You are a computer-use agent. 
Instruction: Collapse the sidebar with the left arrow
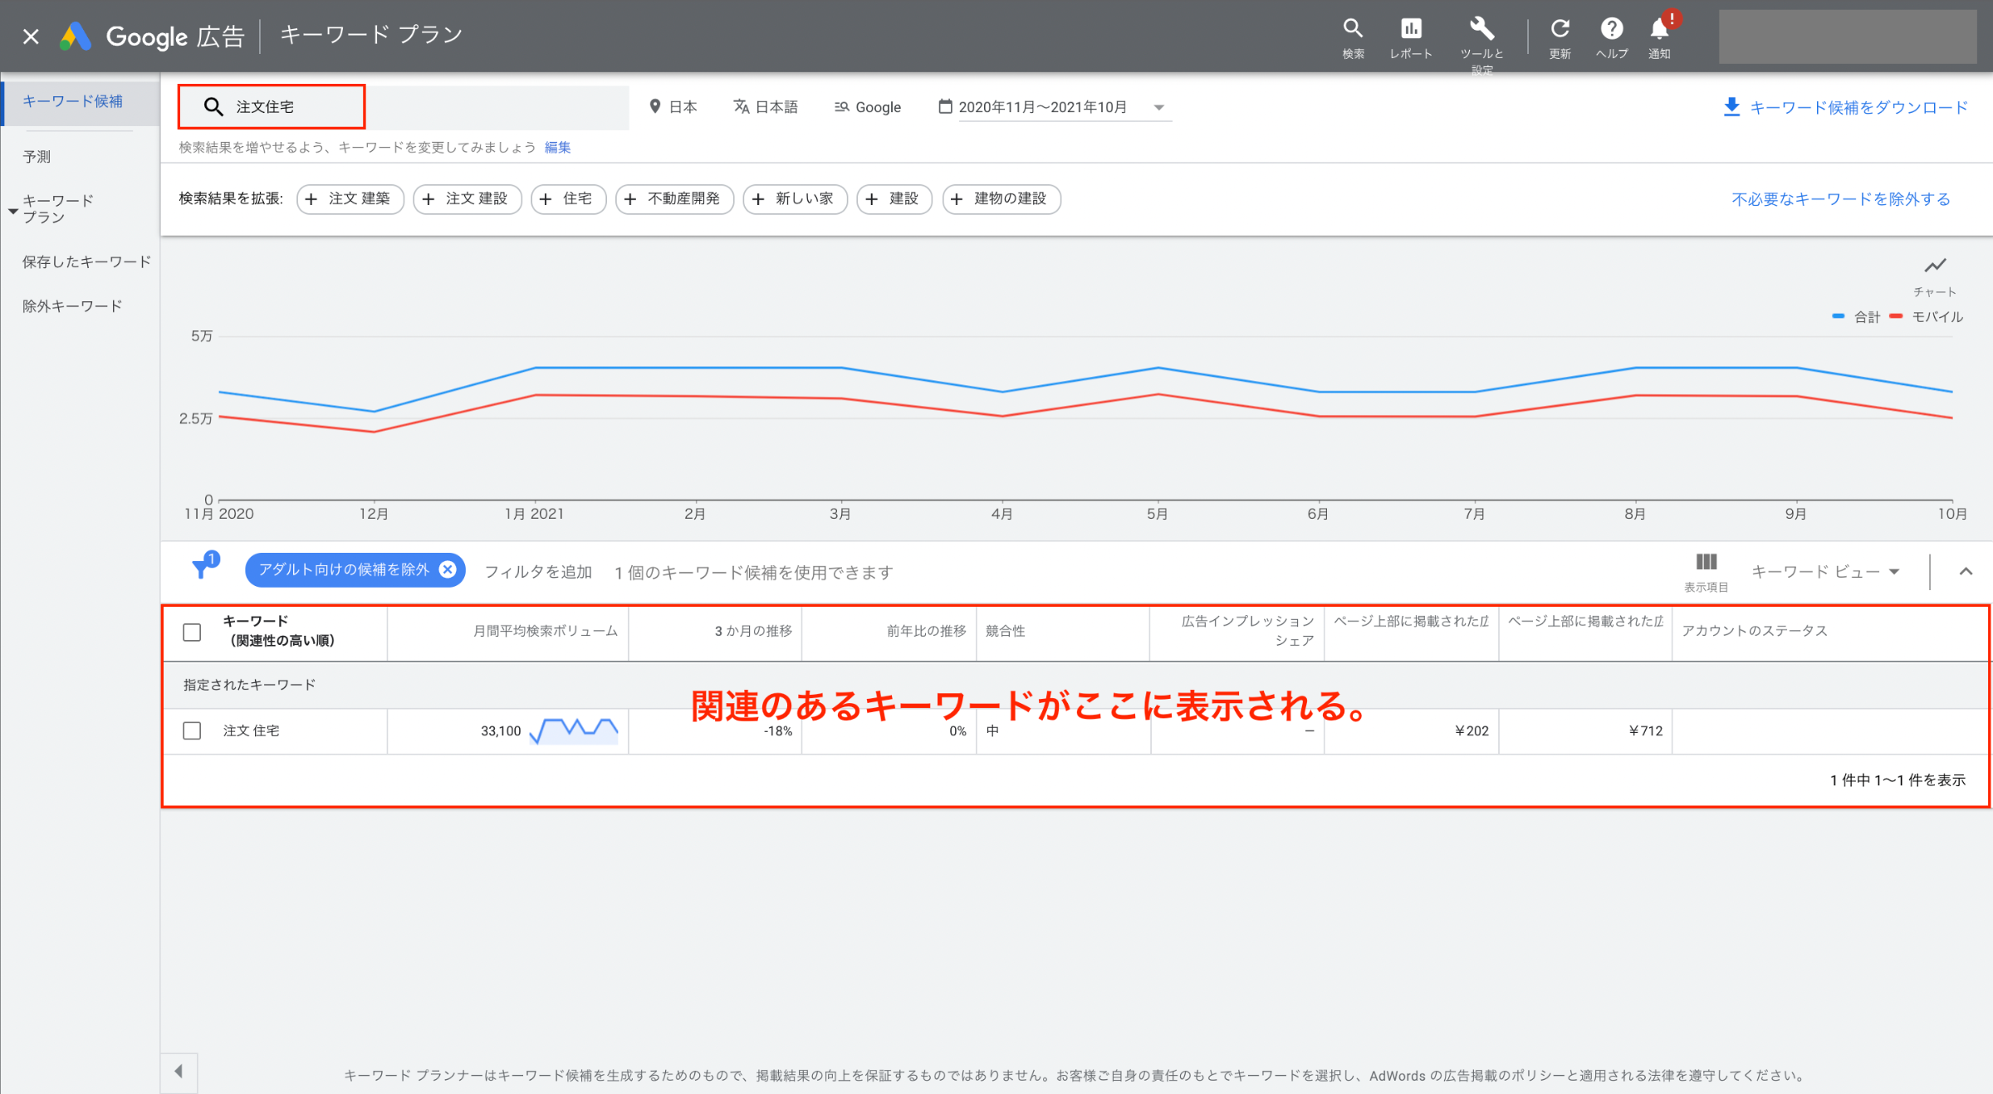coord(179,1072)
